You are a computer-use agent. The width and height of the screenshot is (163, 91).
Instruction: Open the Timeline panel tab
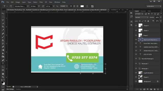[18, 89]
